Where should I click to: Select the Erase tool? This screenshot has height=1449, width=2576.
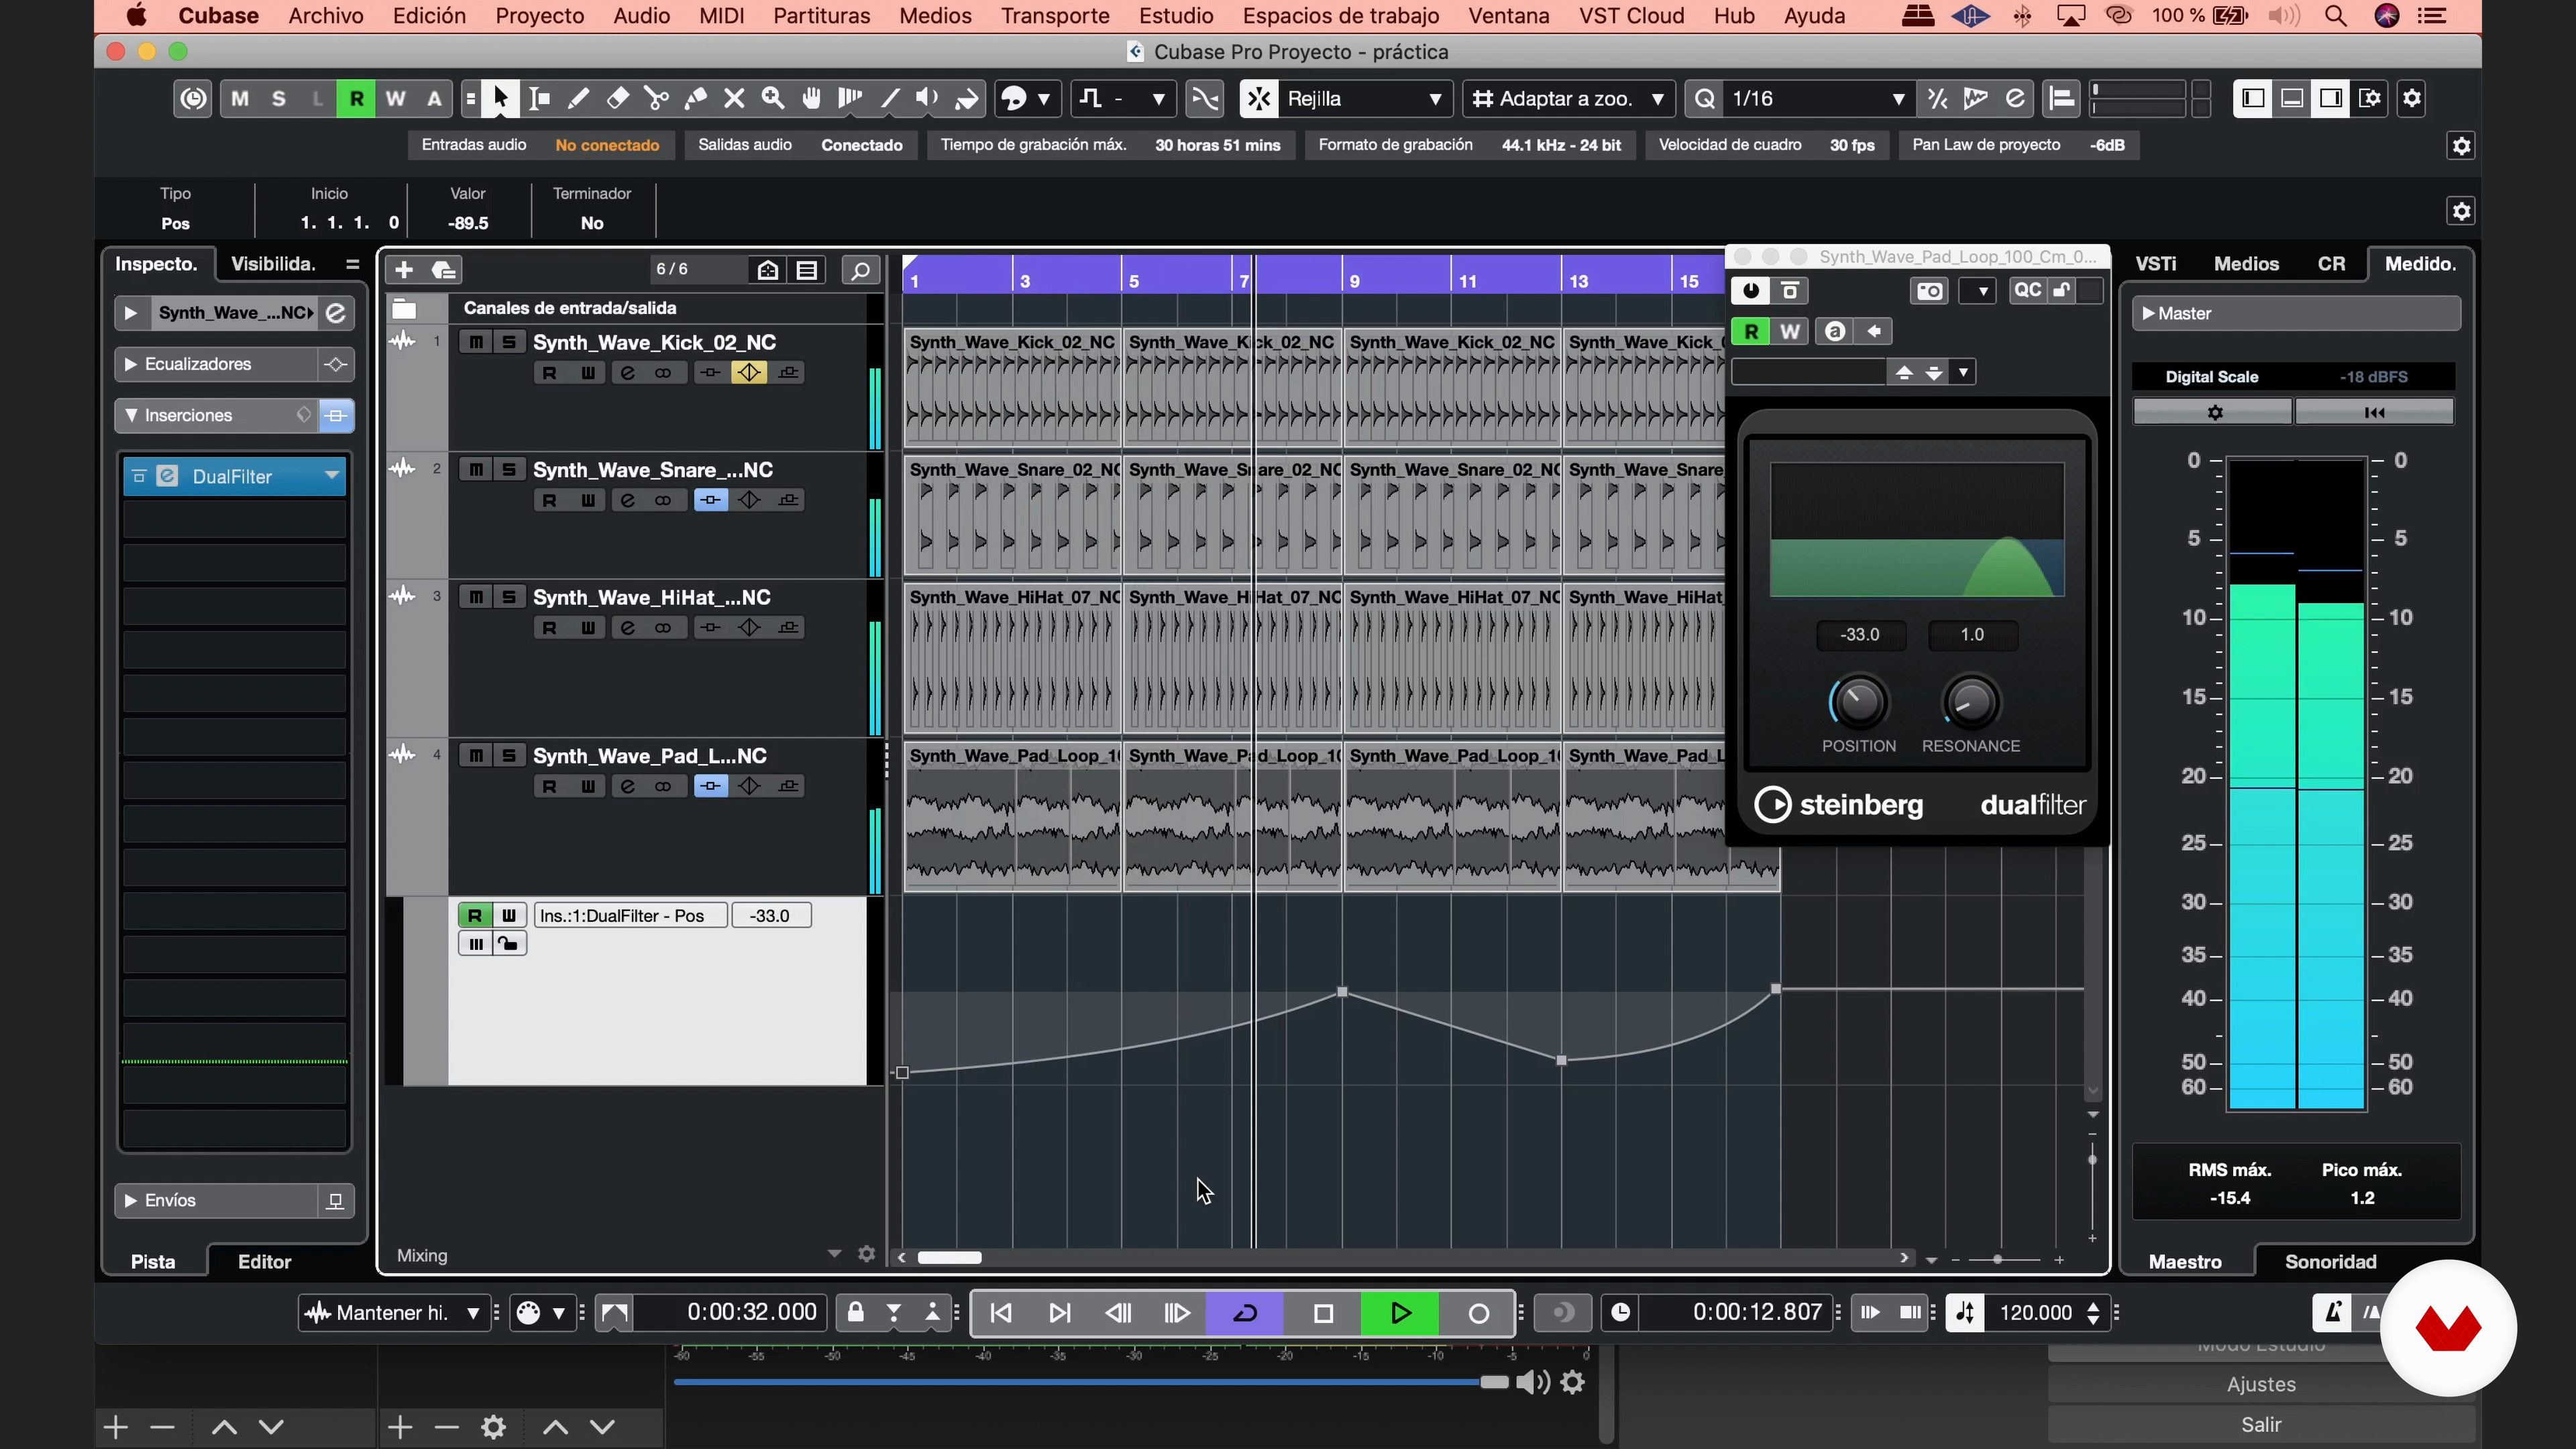[617, 98]
